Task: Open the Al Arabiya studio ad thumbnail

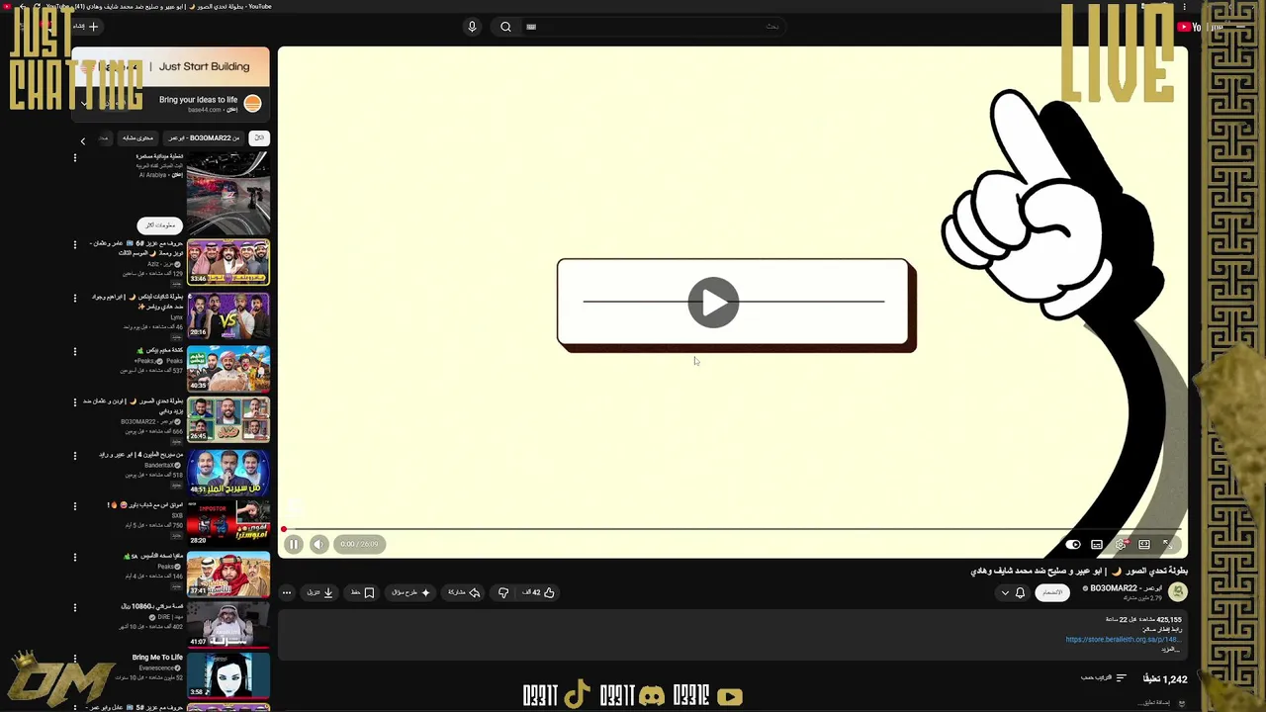Action: pyautogui.click(x=228, y=192)
